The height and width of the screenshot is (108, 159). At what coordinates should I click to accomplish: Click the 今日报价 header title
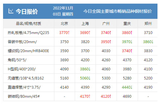[x=26, y=11]
